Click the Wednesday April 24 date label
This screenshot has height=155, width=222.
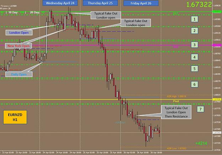(x=60, y=3)
